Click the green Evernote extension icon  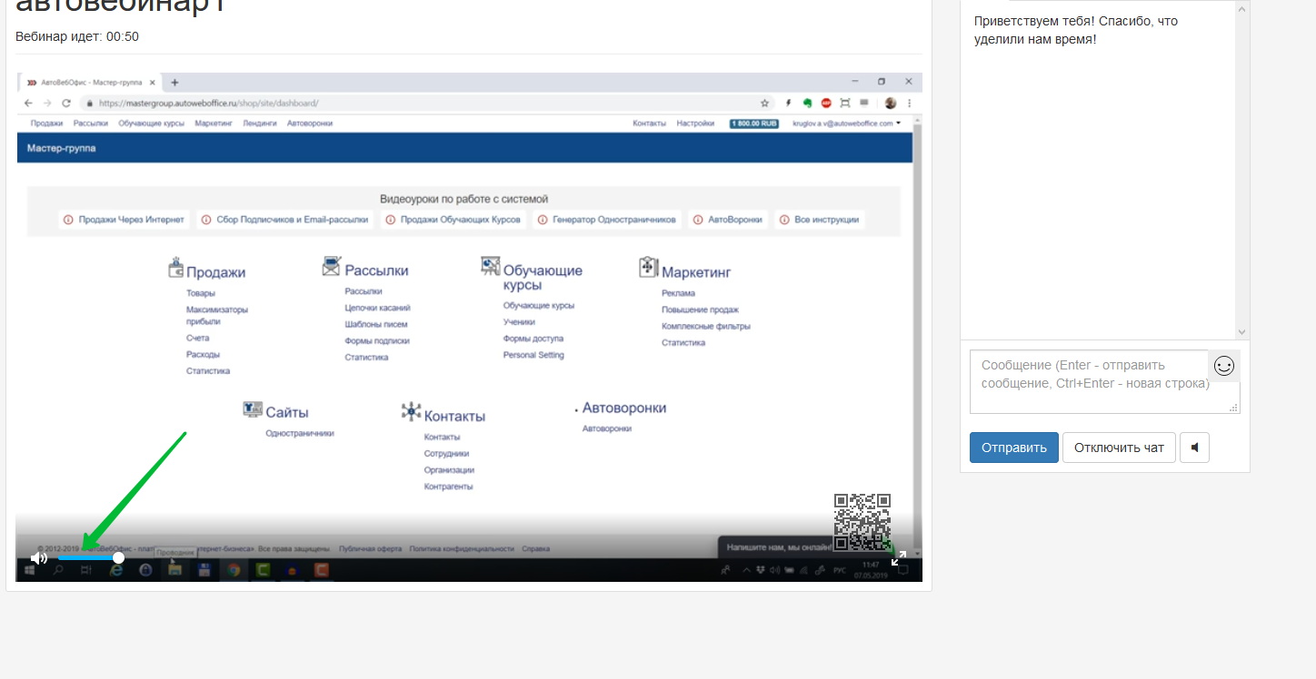(x=807, y=103)
